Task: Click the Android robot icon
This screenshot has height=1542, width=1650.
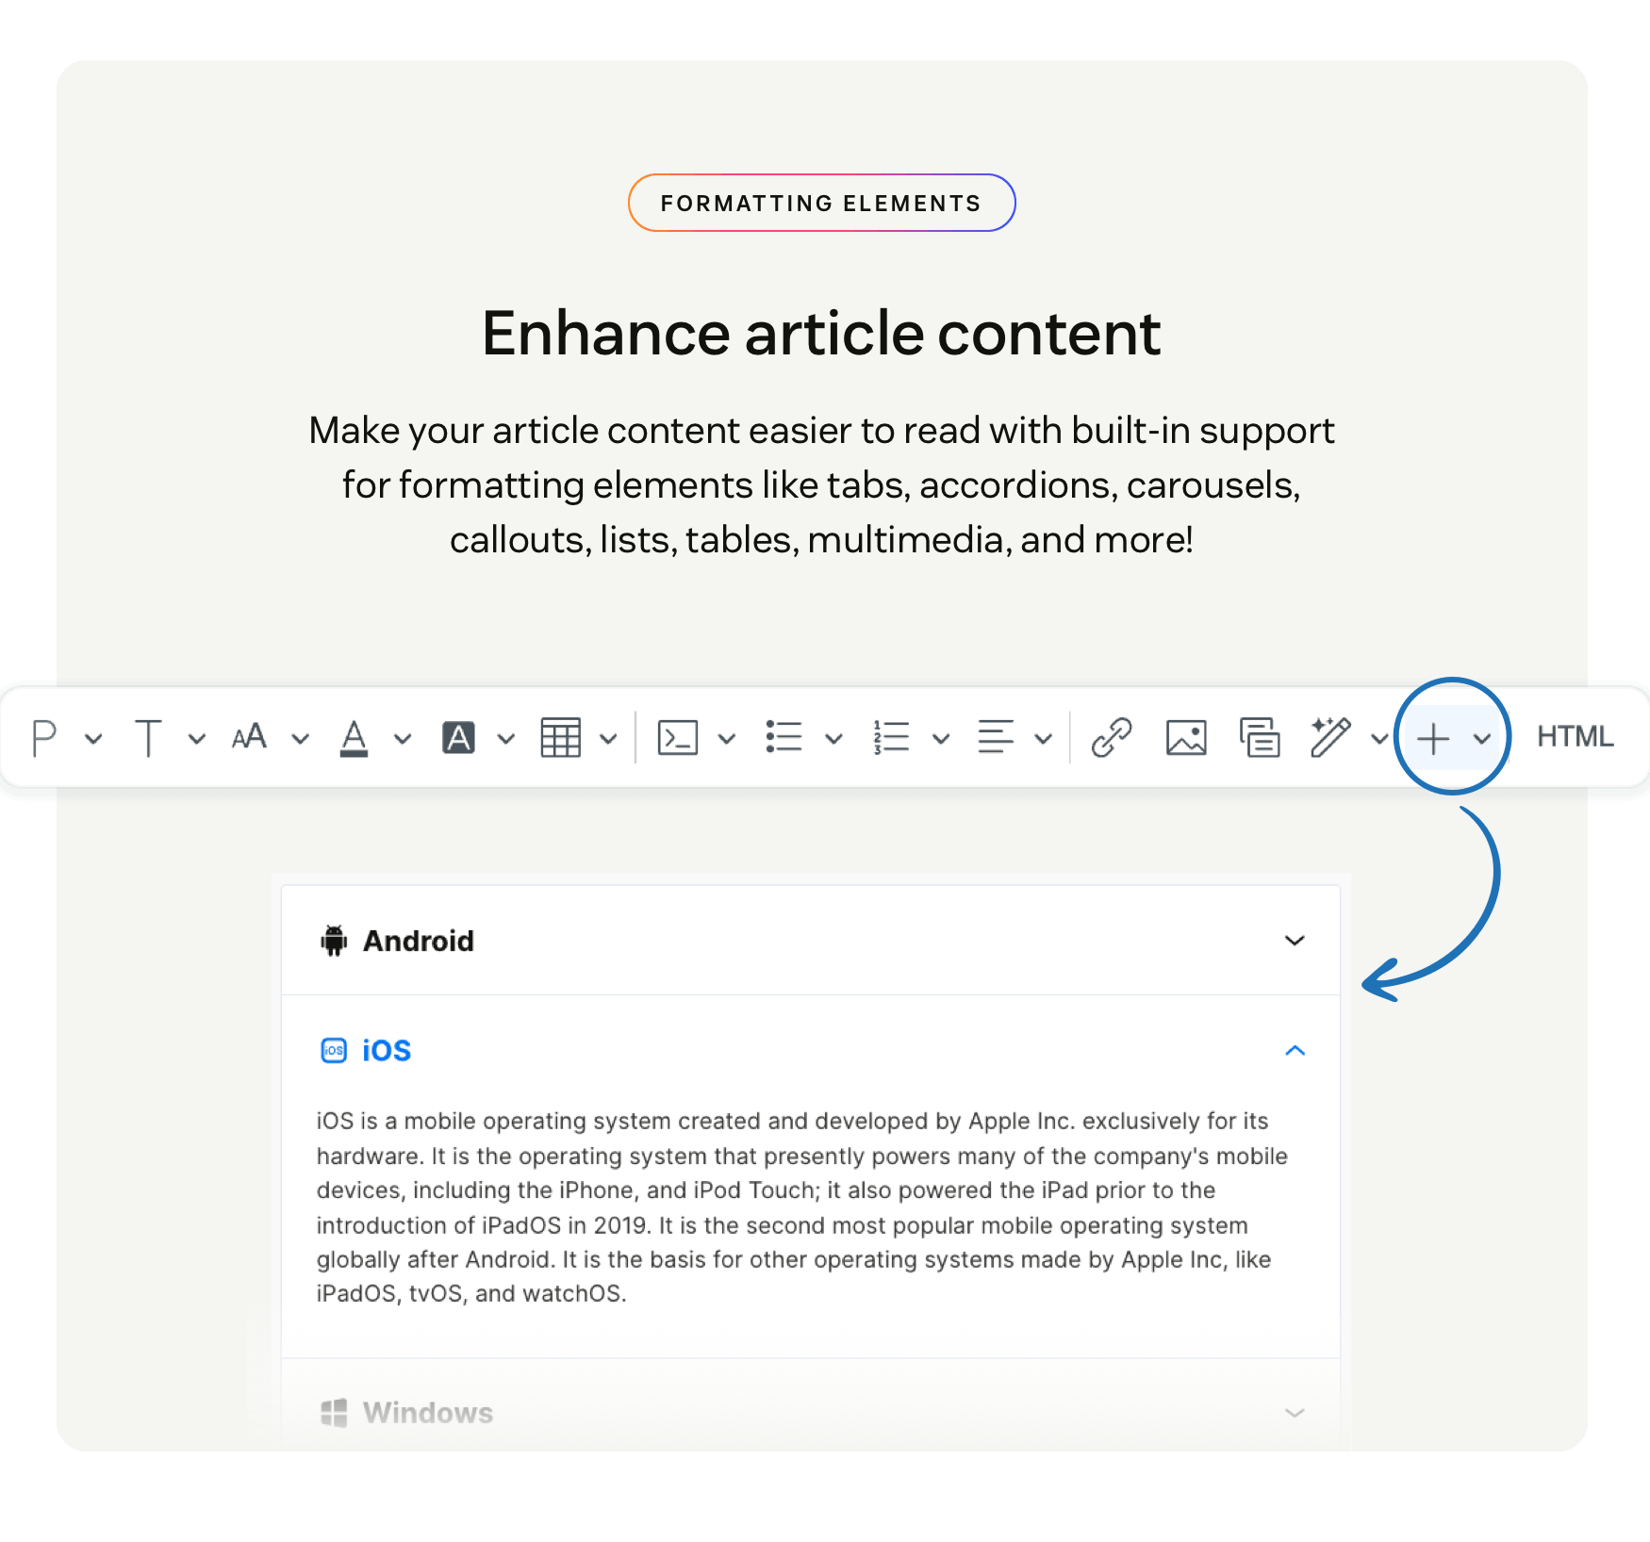Action: tap(334, 941)
